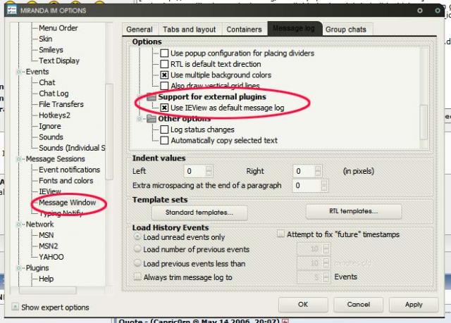Screen dimensions: 451x323
Task: Click the extra microspacing value field
Action: (307, 186)
